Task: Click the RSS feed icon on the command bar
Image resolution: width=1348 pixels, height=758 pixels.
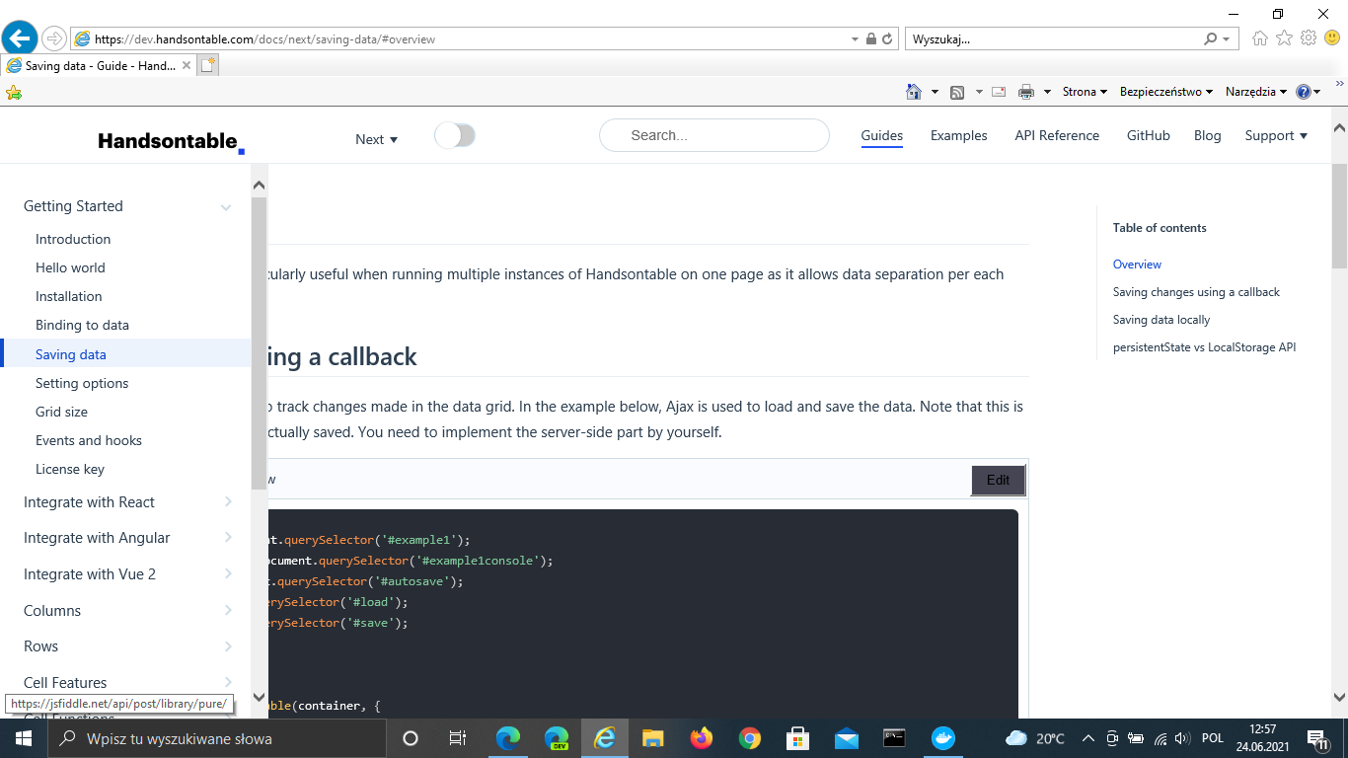Action: coord(957,92)
